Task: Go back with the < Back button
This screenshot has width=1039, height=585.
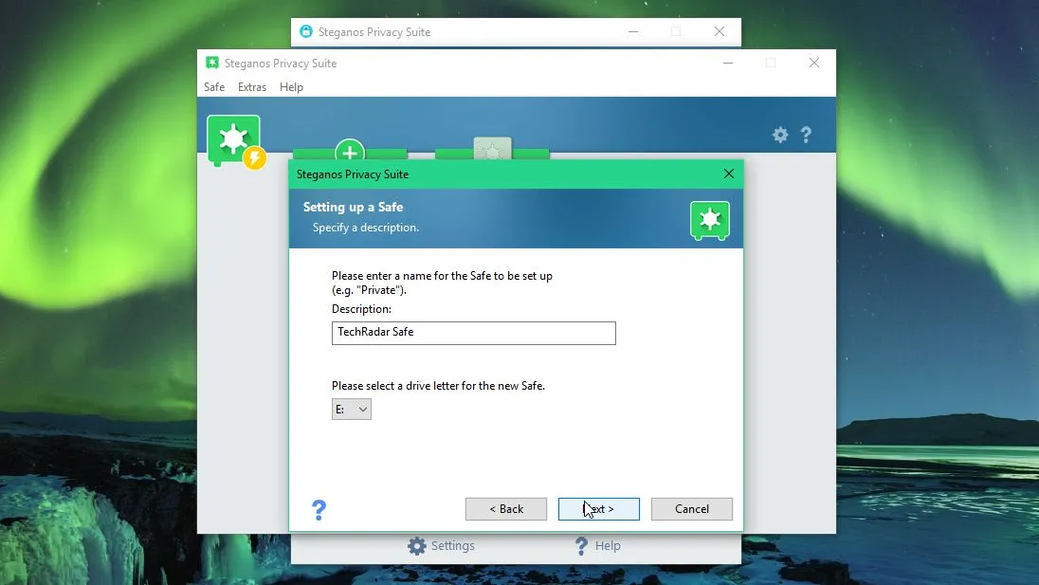Action: (x=506, y=509)
